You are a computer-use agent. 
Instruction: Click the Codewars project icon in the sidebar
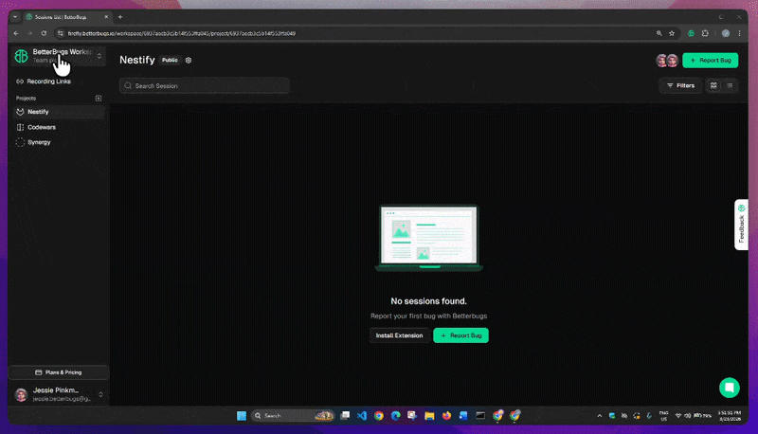pyautogui.click(x=20, y=127)
